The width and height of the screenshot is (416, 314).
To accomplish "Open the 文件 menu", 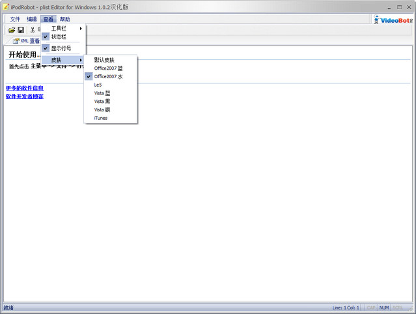I will 15,20.
